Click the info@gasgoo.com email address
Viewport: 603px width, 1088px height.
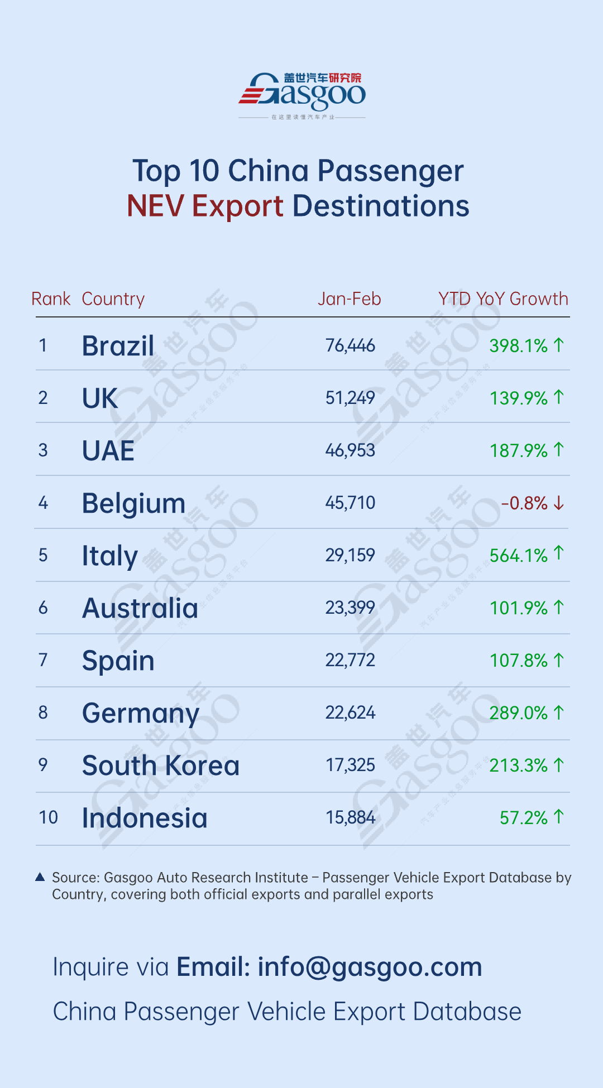tap(370, 967)
